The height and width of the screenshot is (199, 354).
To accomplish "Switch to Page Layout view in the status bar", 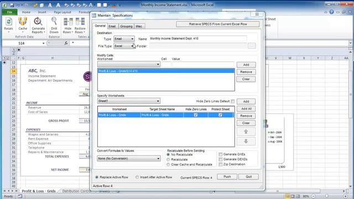I will pyautogui.click(x=293, y=196).
